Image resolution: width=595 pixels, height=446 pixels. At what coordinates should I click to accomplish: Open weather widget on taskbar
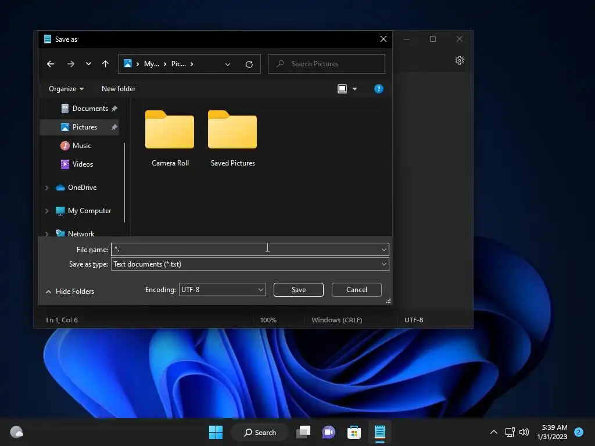[16, 432]
